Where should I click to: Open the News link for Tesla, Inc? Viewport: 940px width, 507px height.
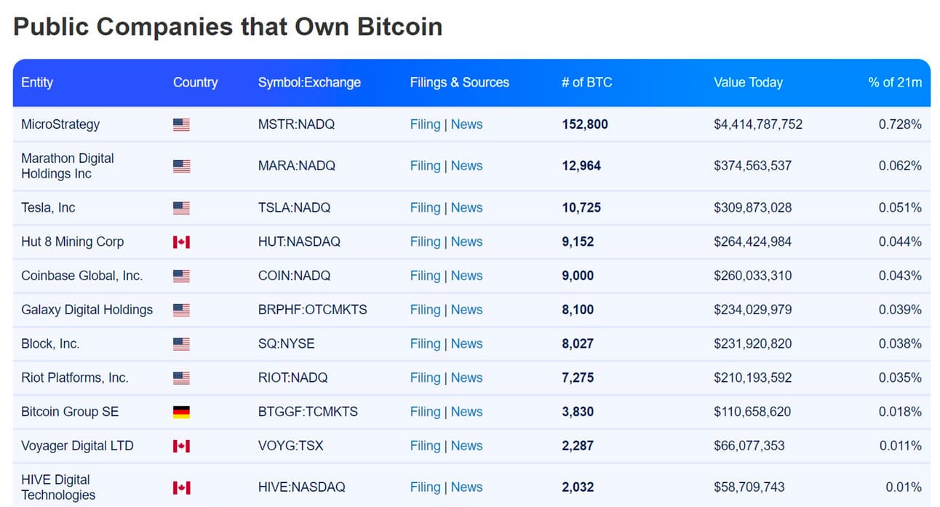click(x=466, y=208)
